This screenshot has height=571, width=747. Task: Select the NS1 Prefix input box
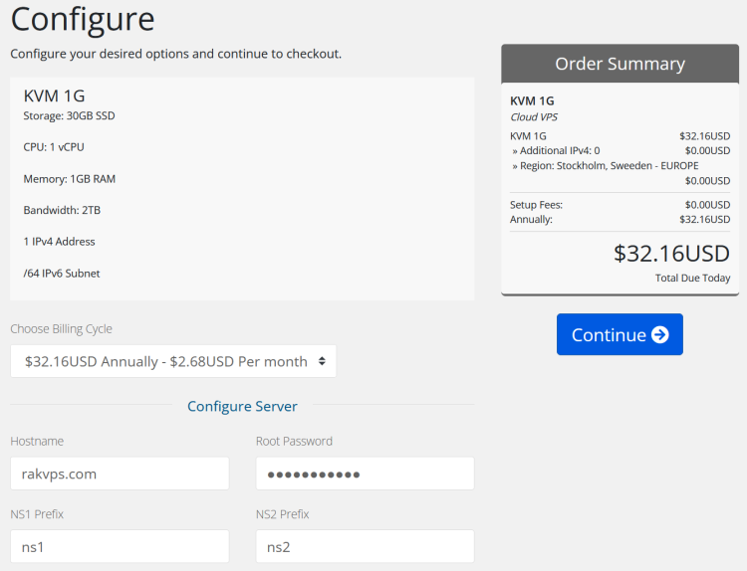(x=120, y=546)
